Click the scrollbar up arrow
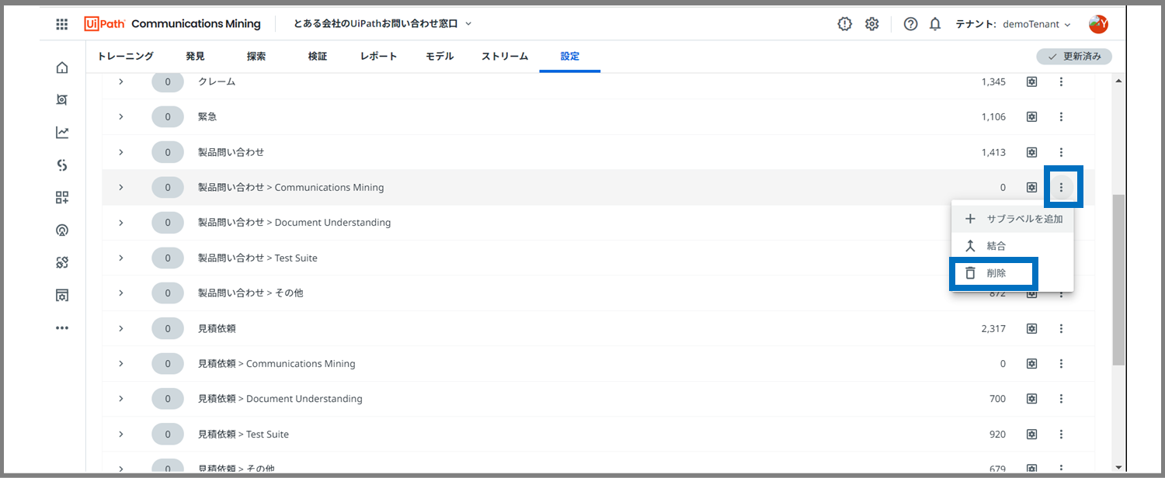 [x=1118, y=81]
